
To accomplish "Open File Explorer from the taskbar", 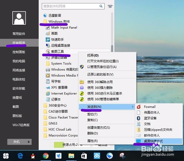I will [x=71, y=156].
